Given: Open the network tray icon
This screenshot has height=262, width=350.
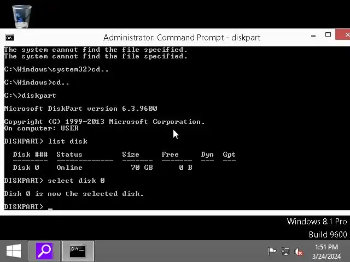Looking at the screenshot, I should pyautogui.click(x=285, y=252).
